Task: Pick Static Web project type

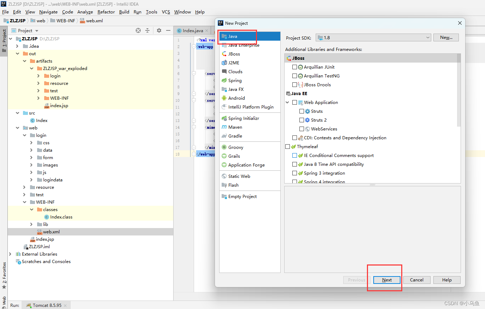Action: pos(250,176)
